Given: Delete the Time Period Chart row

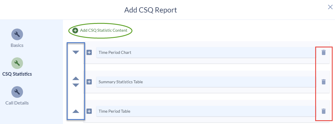Looking at the screenshot, I should point(324,52).
